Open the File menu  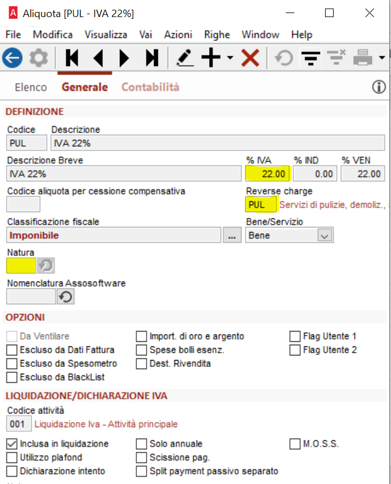13,35
